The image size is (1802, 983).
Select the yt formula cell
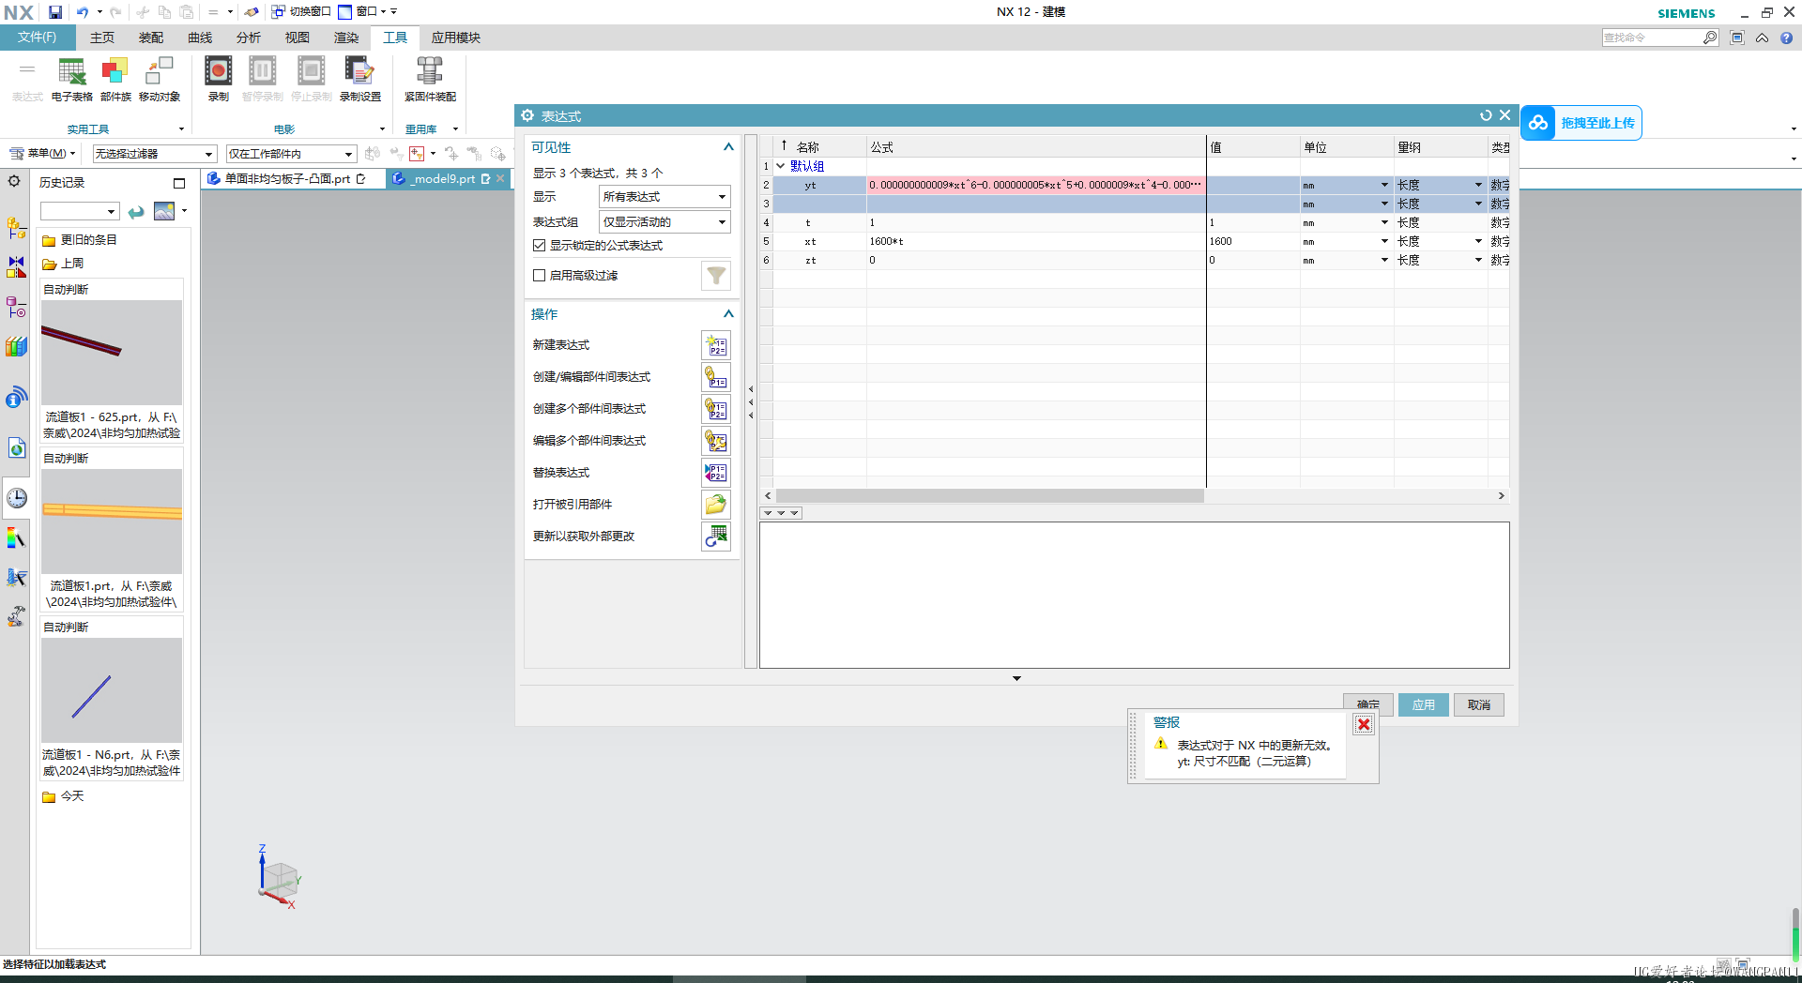pyautogui.click(x=1036, y=185)
